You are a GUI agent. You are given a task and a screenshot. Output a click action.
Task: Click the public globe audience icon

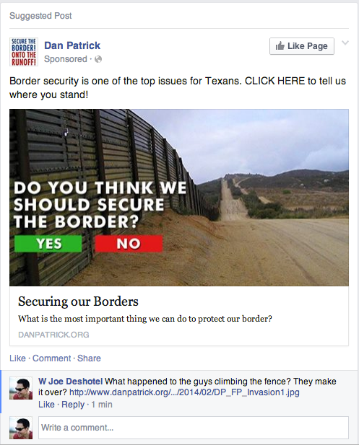(x=98, y=59)
